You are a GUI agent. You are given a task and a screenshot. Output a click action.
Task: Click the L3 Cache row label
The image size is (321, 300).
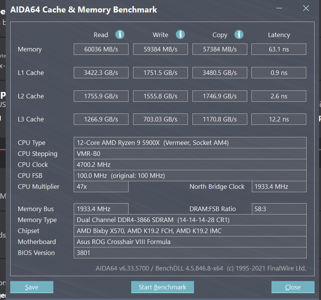31,119
